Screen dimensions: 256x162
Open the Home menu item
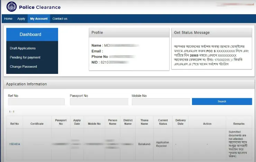[x=8, y=19]
